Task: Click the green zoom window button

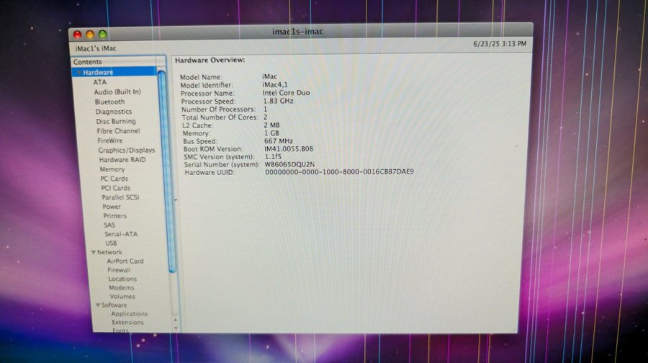Action: 103,34
